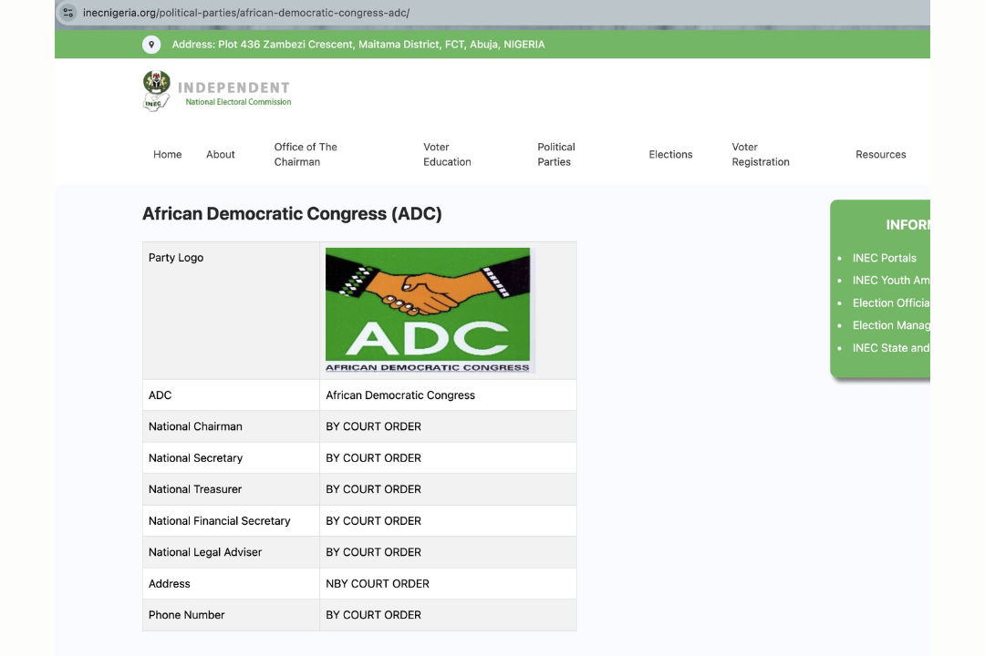Click the Independent National Electoral Commission title
This screenshot has height=656, width=985.
(x=234, y=93)
